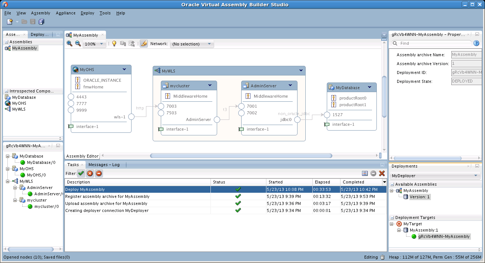This screenshot has height=263, width=485.
Task: Click the red X remove task icon
Action: tap(382, 173)
